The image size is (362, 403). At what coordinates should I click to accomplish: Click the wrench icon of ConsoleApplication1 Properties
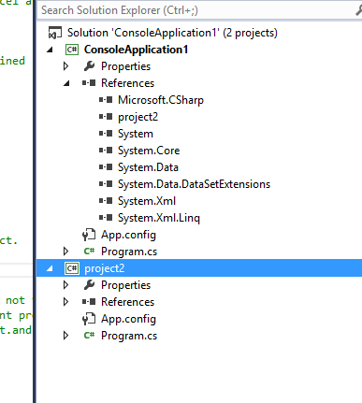pos(89,66)
